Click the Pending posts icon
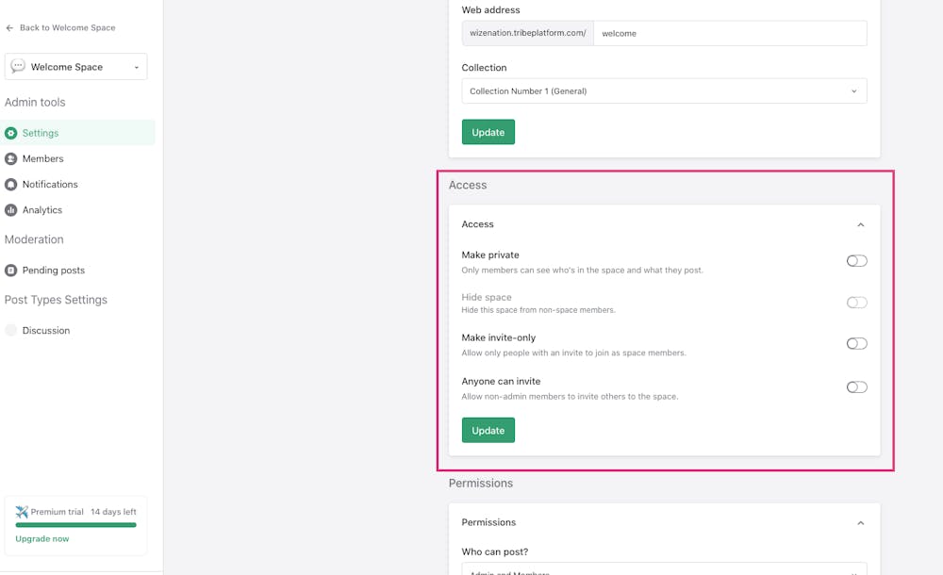943x575 pixels. tap(11, 271)
